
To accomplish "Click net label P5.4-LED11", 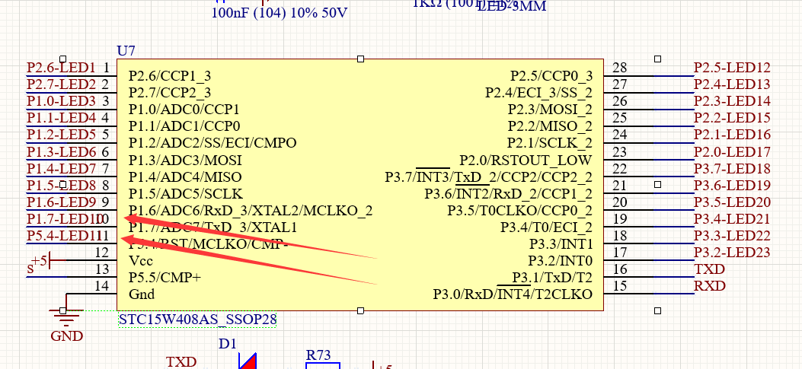I will tap(65, 236).
